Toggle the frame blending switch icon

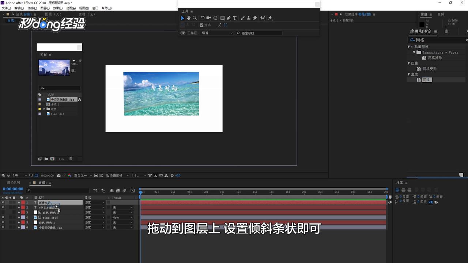pos(118,190)
